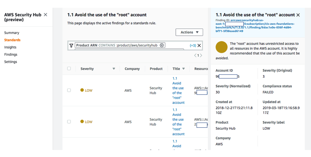Go to previous page of findings
Viewport: 311px width, 157px height.
coord(195,56)
